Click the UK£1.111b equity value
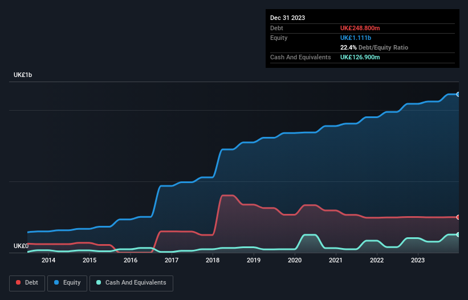Image resolution: width=468 pixels, height=300 pixels. point(356,38)
